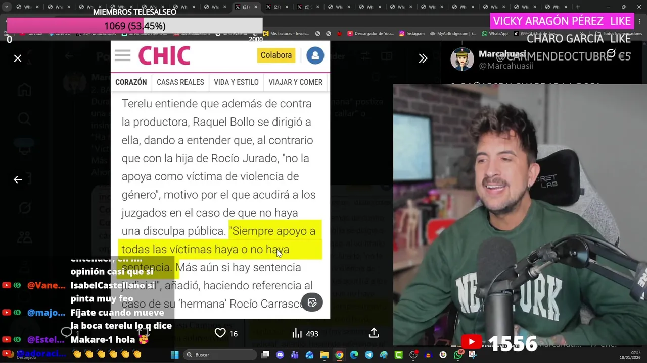Screen dimensions: 647x363
Task: Click chat username @Vane...
Action: coord(46,285)
